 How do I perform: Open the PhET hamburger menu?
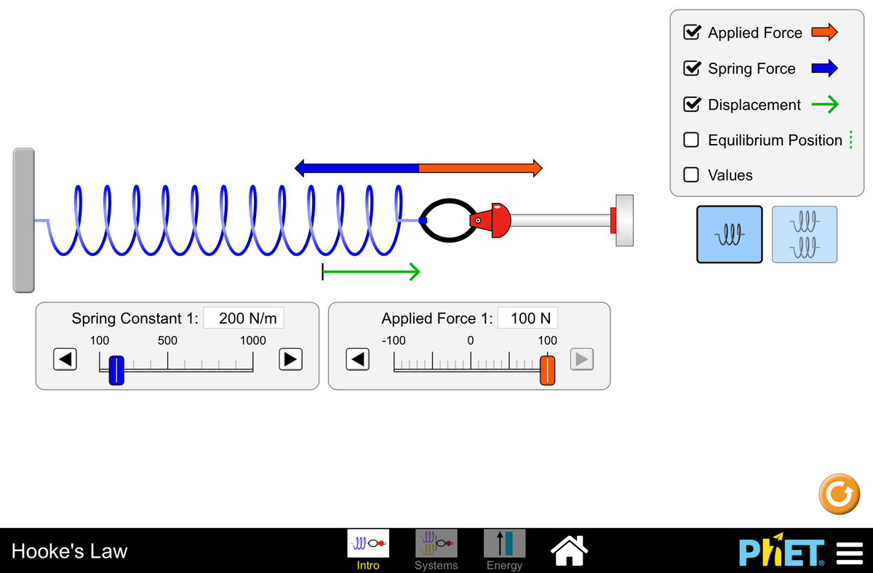(x=850, y=553)
